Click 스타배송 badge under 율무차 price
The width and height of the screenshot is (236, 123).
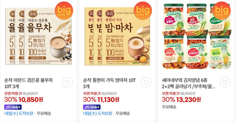coord(13,107)
